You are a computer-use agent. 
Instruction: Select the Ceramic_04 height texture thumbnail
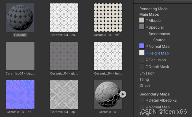pyautogui.click(x=108, y=56)
